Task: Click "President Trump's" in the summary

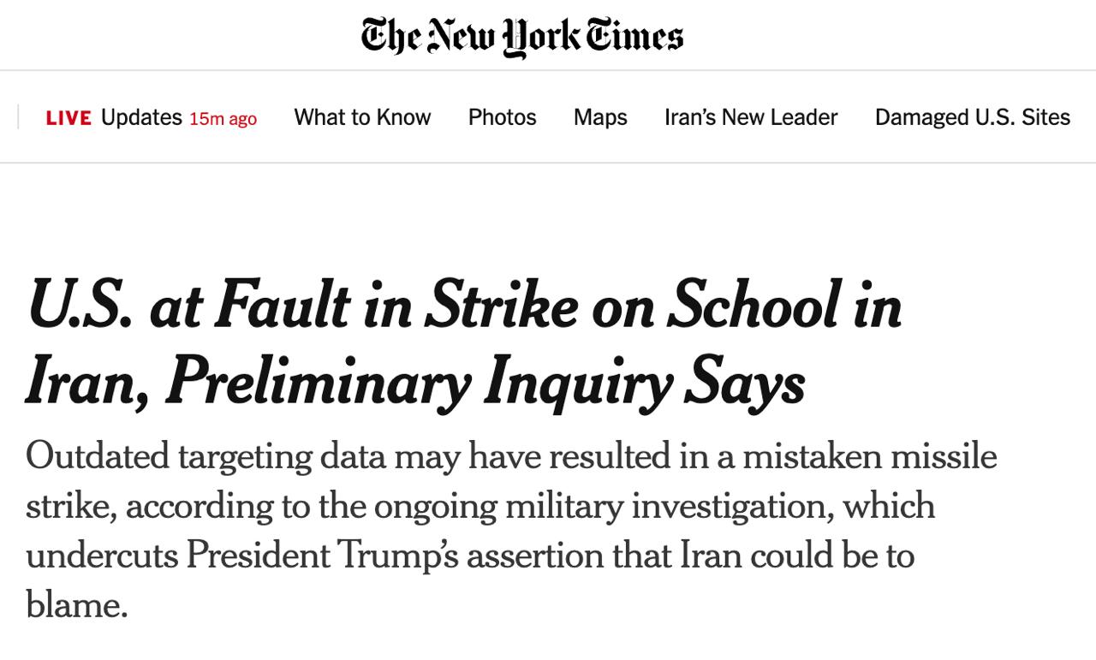Action: tap(321, 556)
